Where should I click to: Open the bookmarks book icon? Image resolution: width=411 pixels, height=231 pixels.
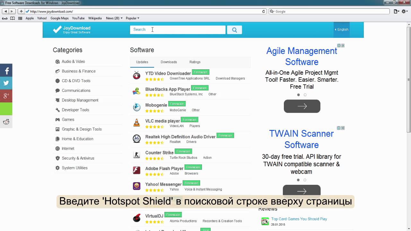pos(13,18)
